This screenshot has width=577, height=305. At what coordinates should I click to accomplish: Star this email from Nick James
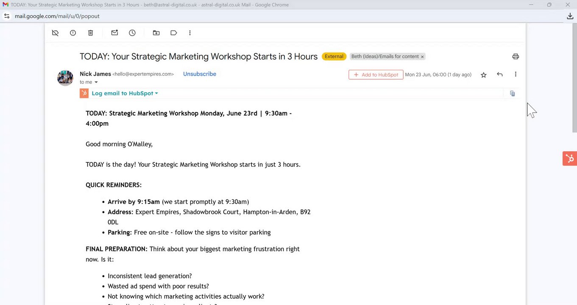click(484, 75)
